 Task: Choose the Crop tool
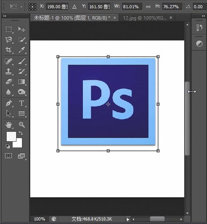coord(9,50)
